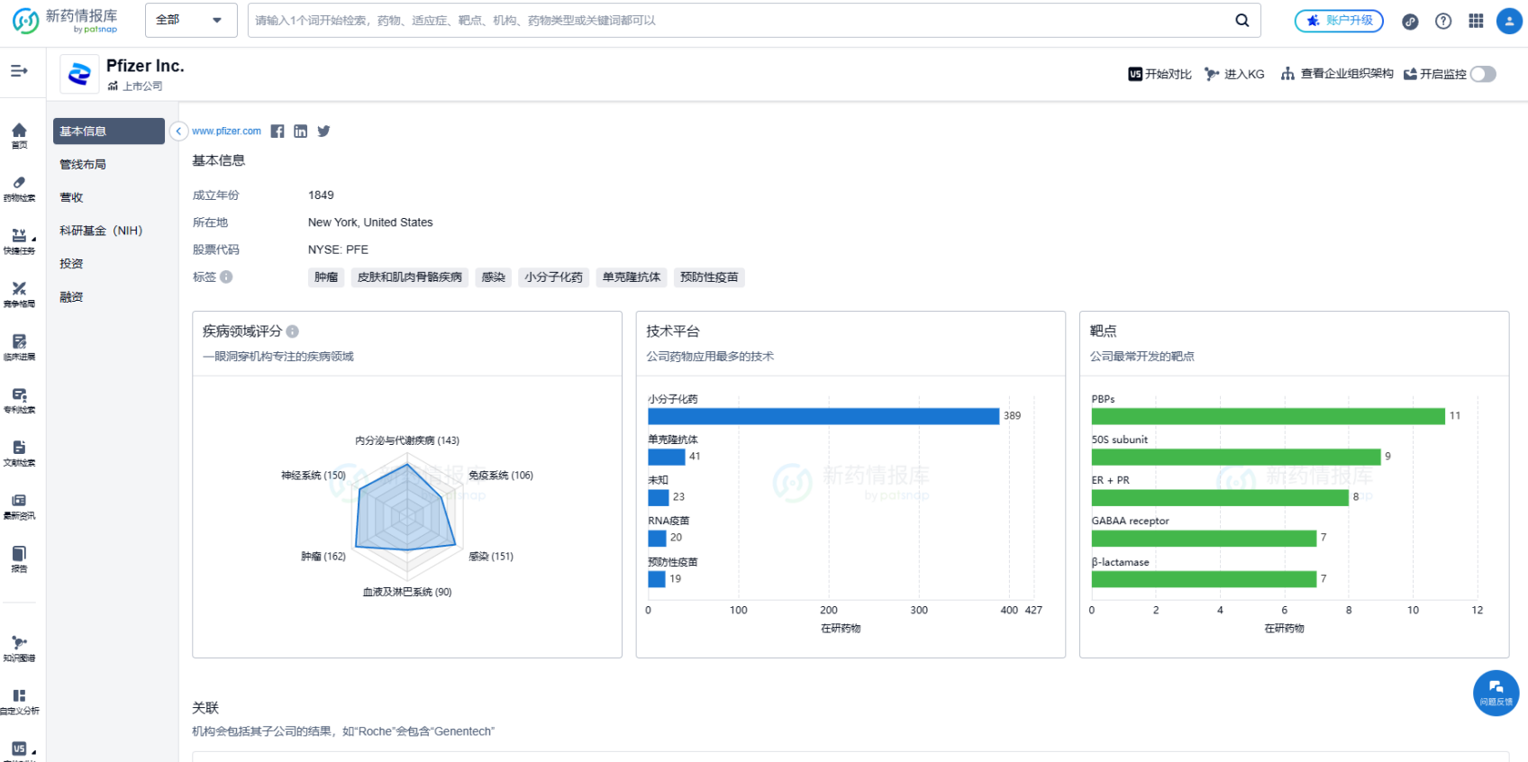Expand the left navigation hamburger menu
This screenshot has height=762, width=1528.
tap(19, 70)
